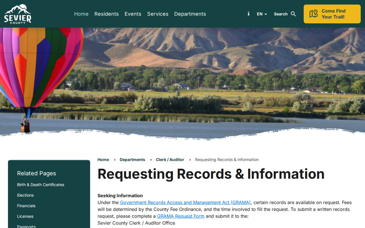Click the search magnifier icon
Viewport: 365px width, 228px height.
coord(293,14)
